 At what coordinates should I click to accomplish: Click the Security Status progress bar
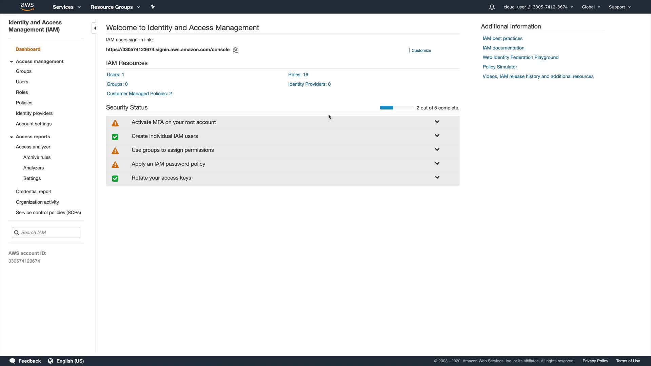396,108
